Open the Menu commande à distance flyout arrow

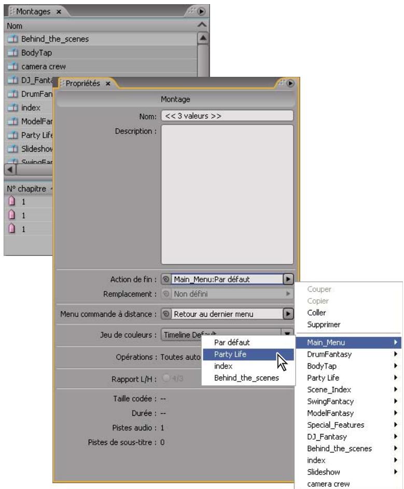288,314
